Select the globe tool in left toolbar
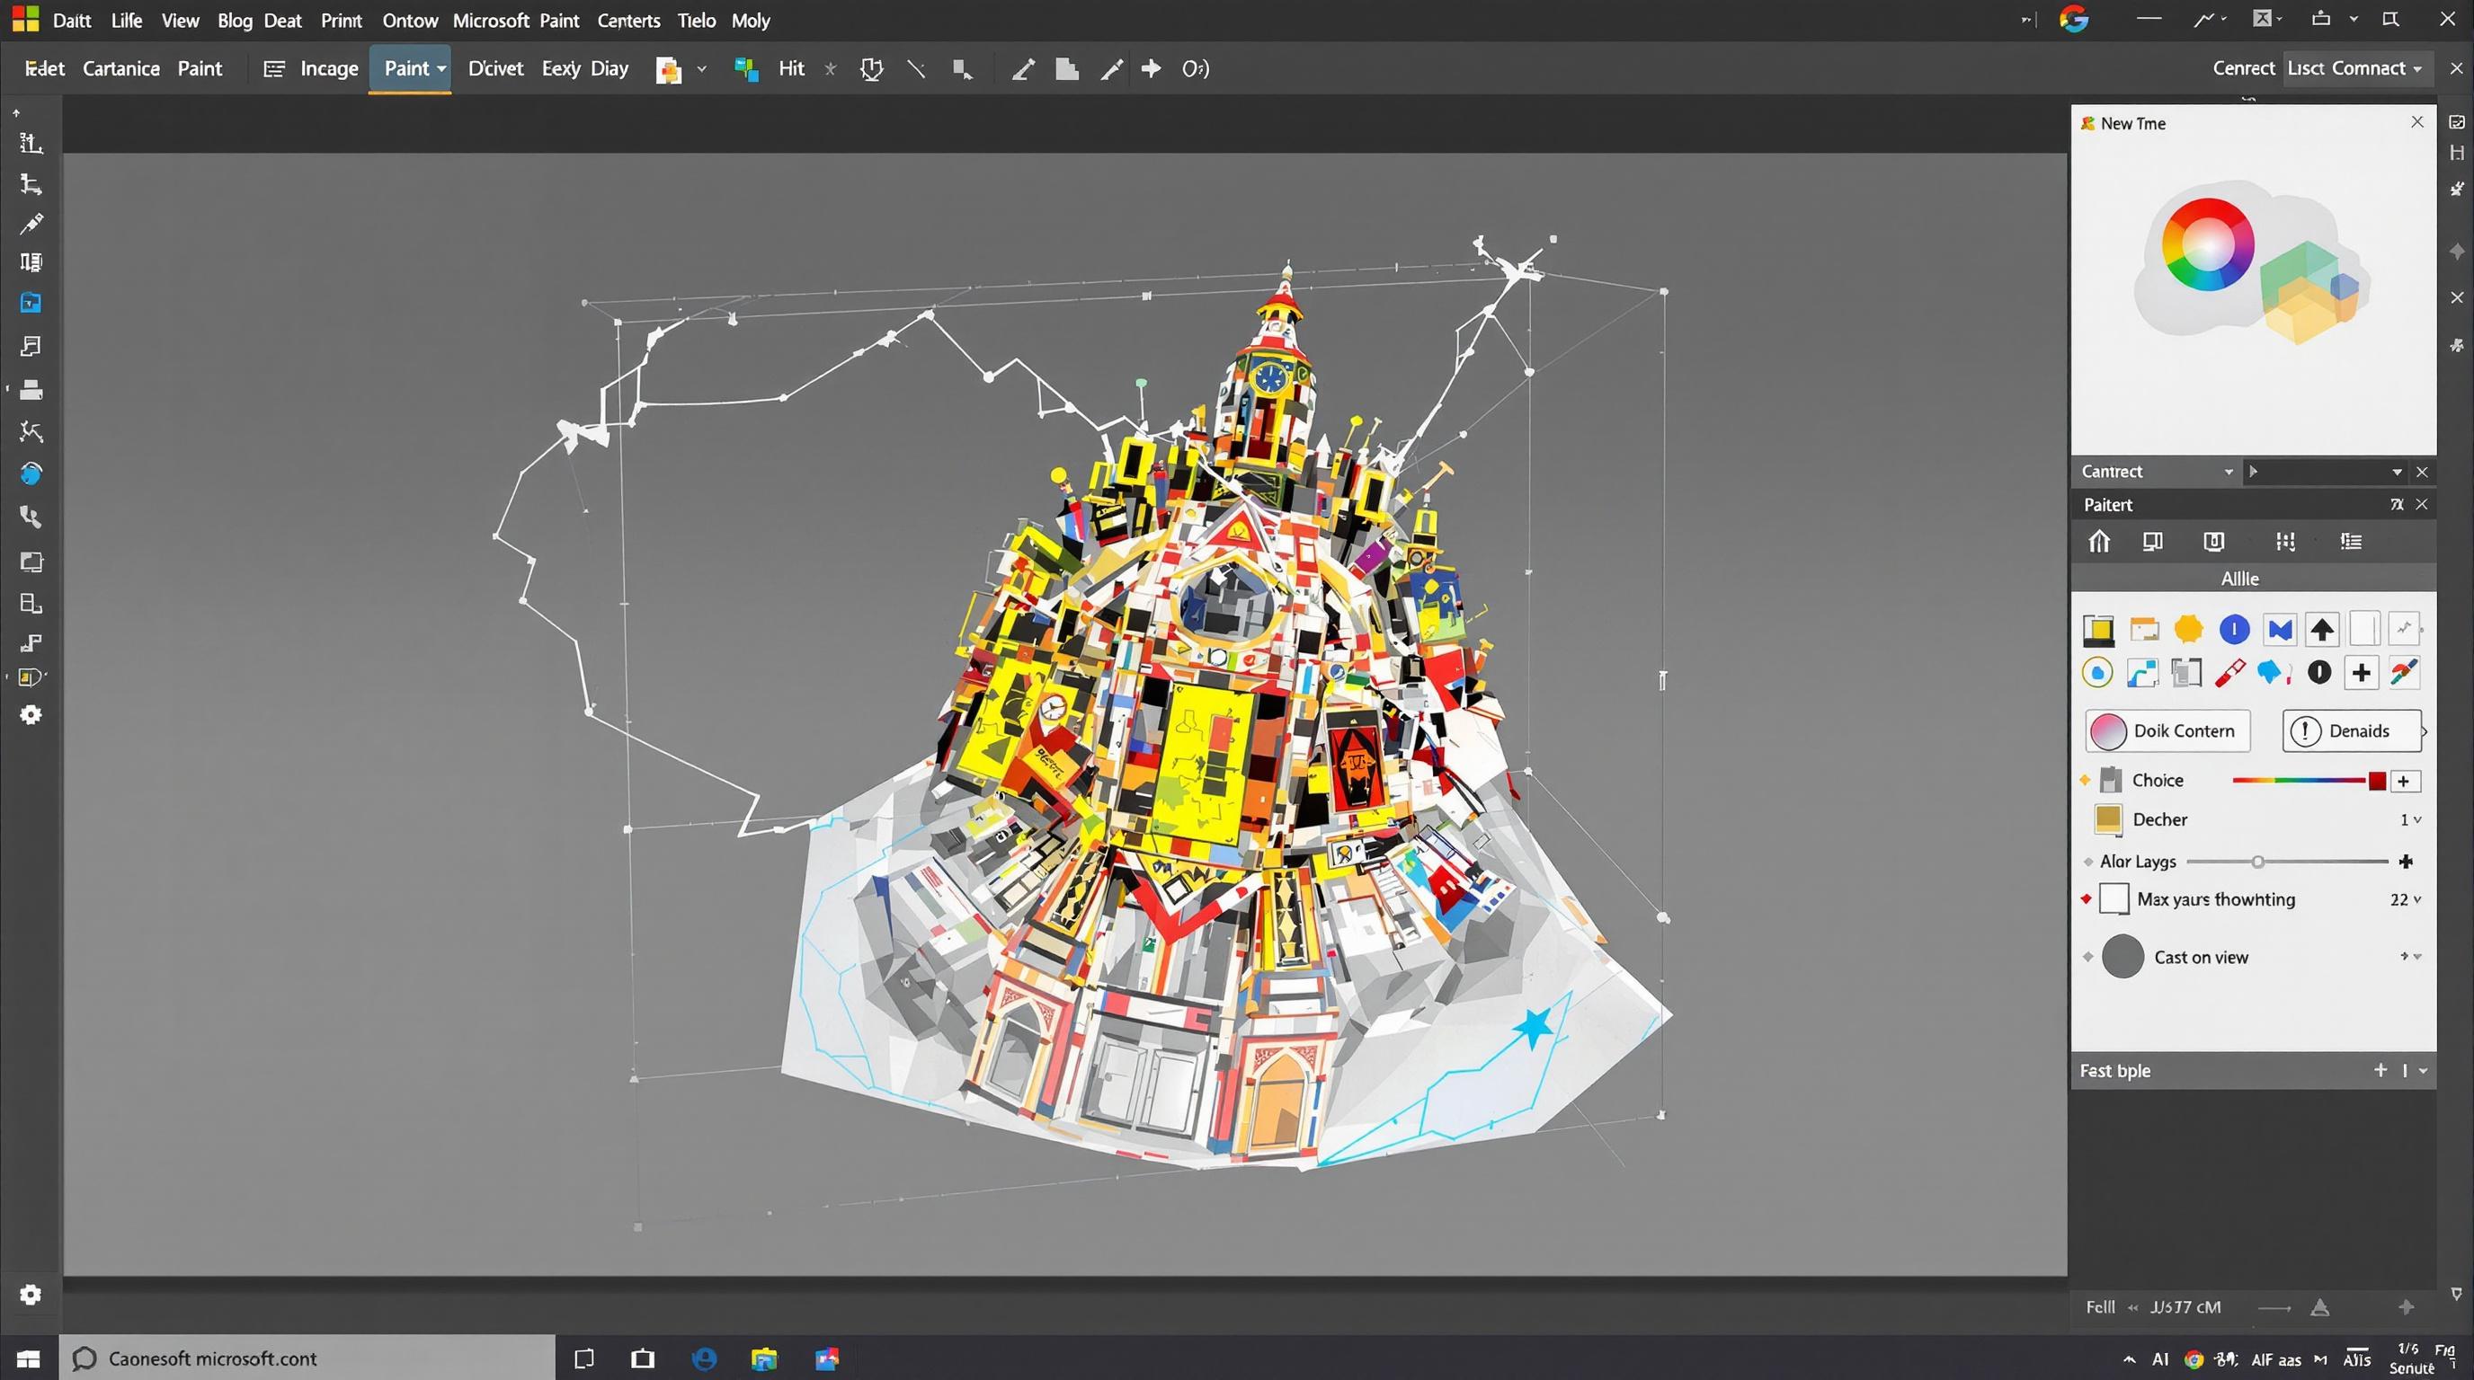Image resolution: width=2474 pixels, height=1380 pixels. [31, 473]
